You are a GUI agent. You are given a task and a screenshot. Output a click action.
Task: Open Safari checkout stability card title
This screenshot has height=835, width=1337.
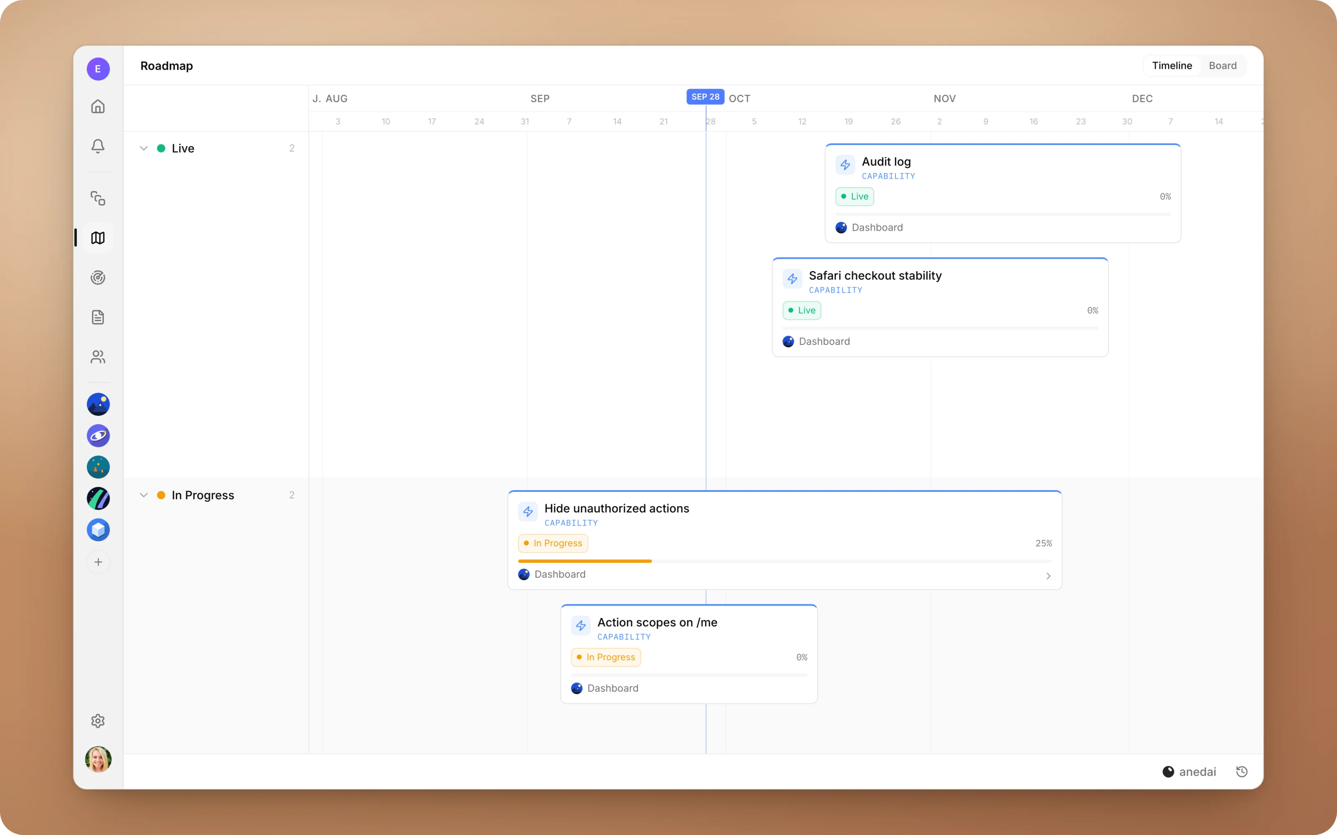[x=874, y=276]
